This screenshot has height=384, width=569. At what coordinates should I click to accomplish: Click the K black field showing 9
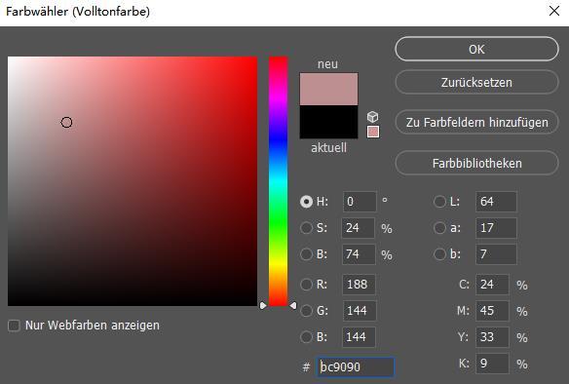[492, 364]
